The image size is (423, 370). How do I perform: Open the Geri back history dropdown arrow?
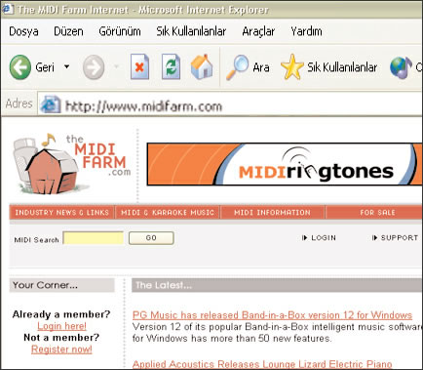[67, 66]
